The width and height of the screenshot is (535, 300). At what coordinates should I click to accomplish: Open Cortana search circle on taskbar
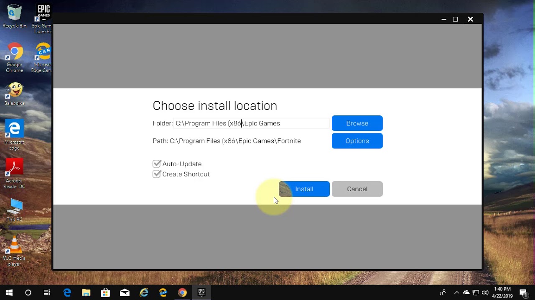(28, 292)
